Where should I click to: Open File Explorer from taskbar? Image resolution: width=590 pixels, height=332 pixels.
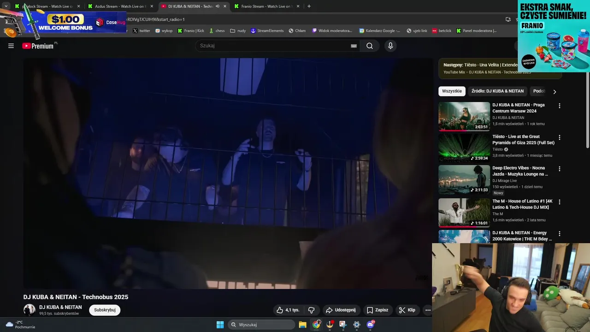point(302,325)
